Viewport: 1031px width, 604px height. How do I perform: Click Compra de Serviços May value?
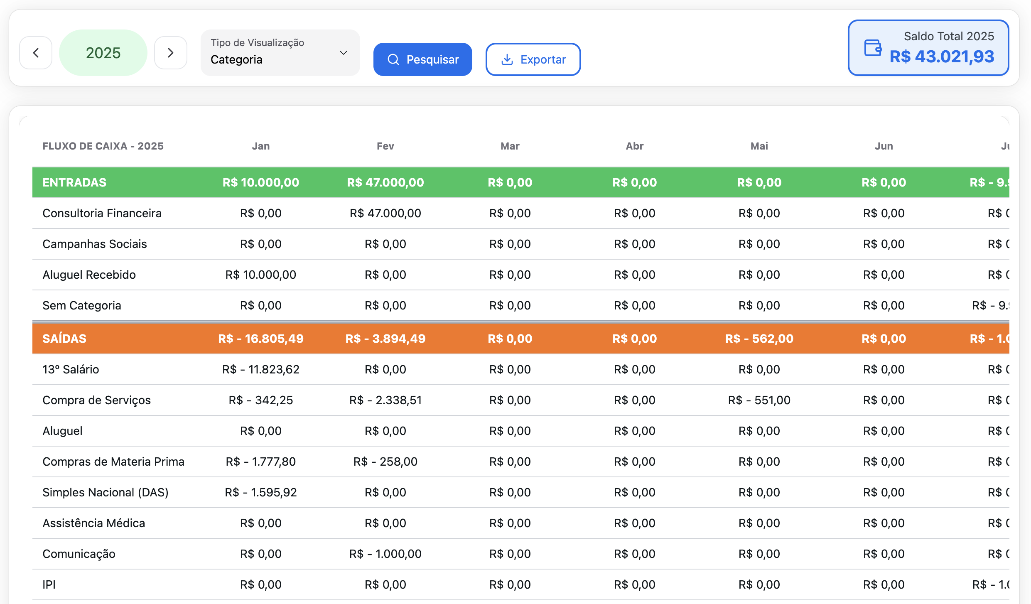pyautogui.click(x=759, y=400)
